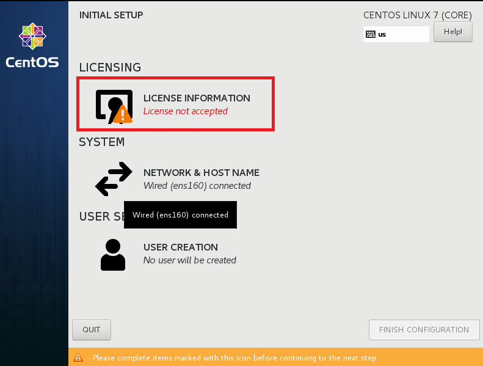Click the black Wired (ens160) connected tooltip
Image resolution: width=483 pixels, height=366 pixels.
coord(181,215)
